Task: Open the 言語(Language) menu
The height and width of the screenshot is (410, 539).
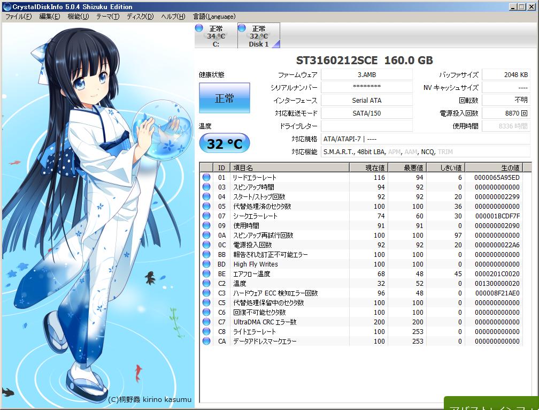Action: pyautogui.click(x=214, y=17)
